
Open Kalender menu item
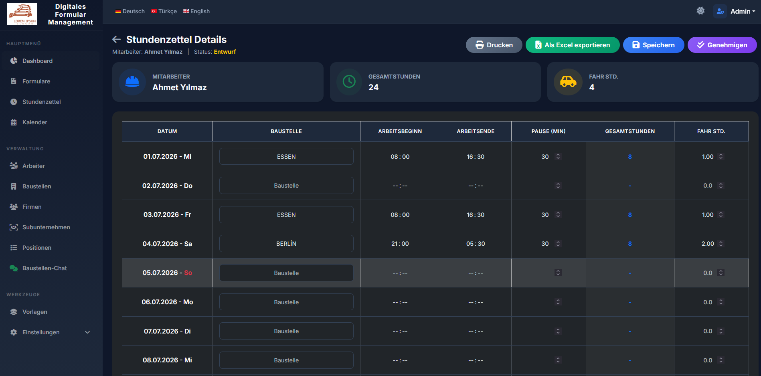(51, 122)
